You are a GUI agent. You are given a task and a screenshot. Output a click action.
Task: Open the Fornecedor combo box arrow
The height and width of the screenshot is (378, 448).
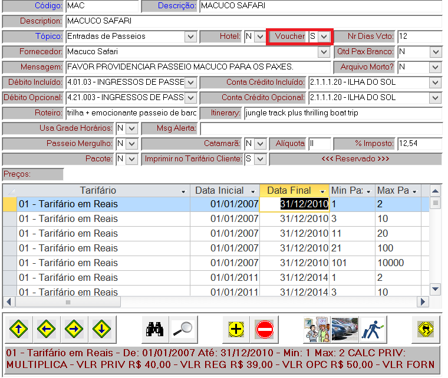click(x=323, y=52)
